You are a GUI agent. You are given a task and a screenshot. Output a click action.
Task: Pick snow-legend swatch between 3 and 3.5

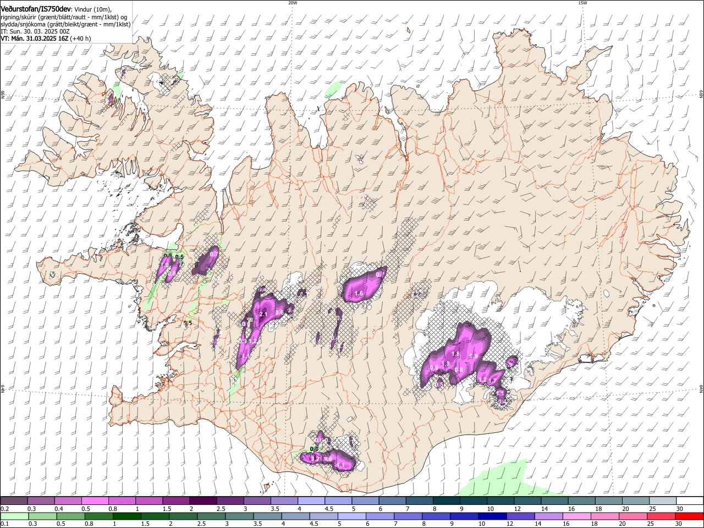[x=257, y=501]
